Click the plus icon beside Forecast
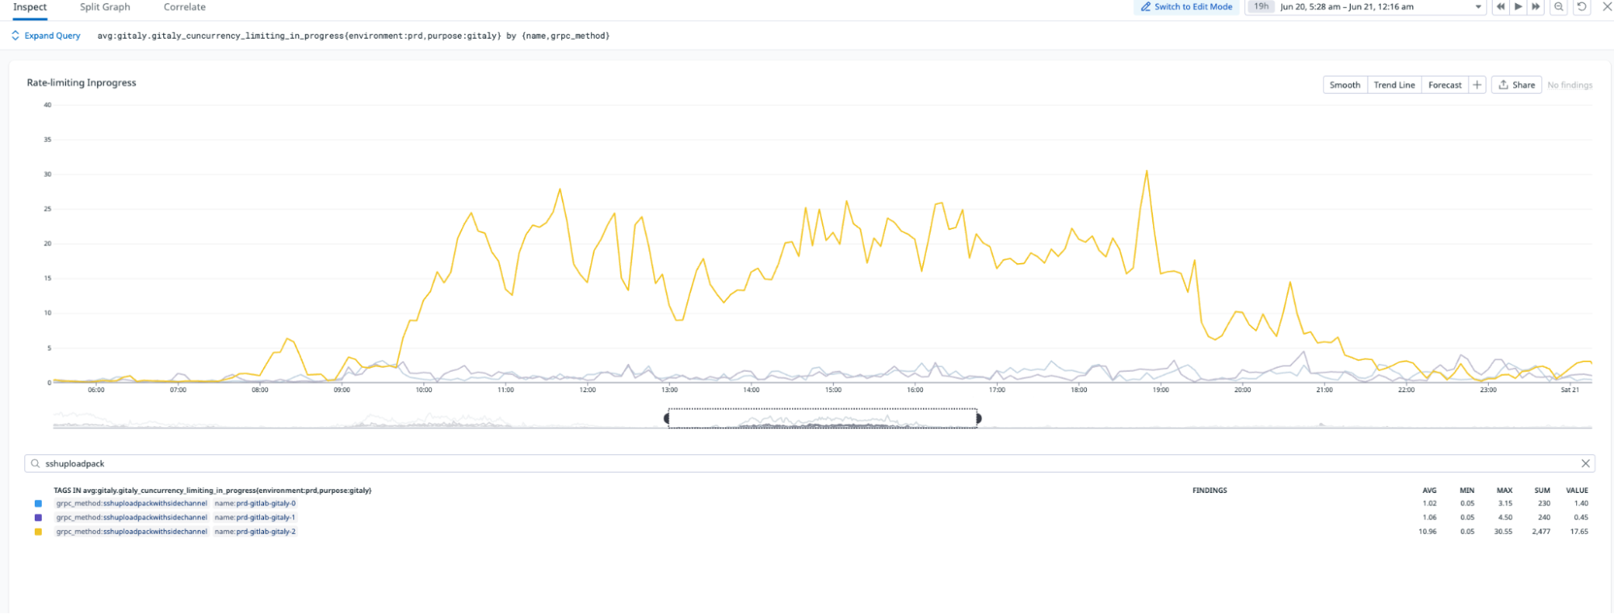The height and width of the screenshot is (614, 1614). pos(1477,85)
